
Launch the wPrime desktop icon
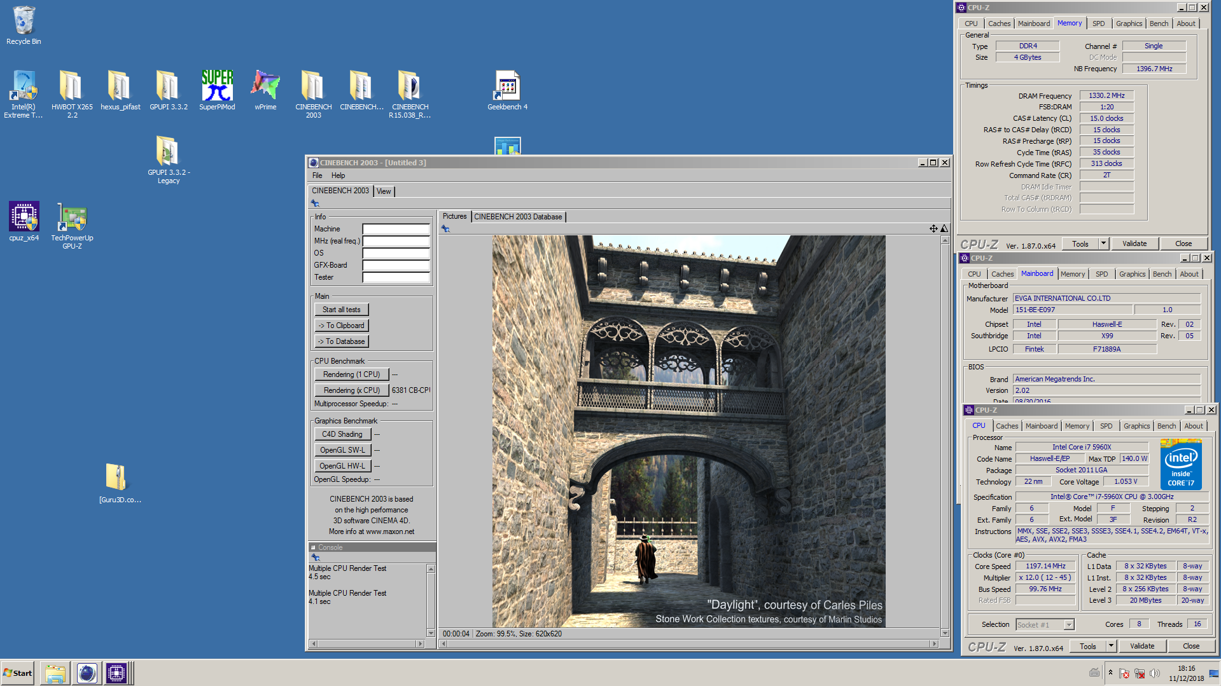(x=265, y=90)
